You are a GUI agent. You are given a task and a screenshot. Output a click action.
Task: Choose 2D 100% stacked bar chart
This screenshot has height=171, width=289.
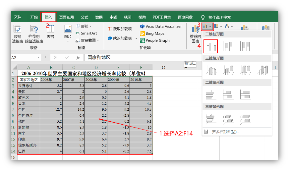pos(245,94)
